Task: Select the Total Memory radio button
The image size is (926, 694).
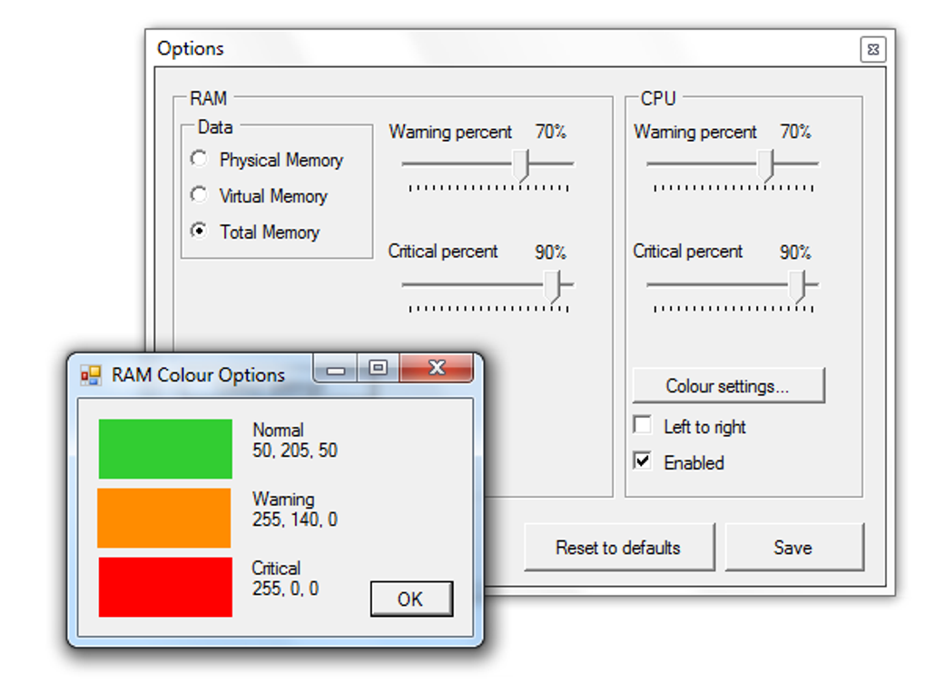Action: coord(199,231)
